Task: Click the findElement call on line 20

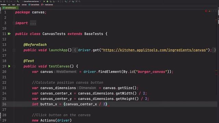Action: tap(109, 72)
